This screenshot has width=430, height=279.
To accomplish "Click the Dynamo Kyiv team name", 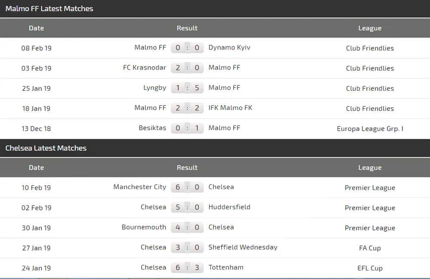I will click(x=229, y=48).
